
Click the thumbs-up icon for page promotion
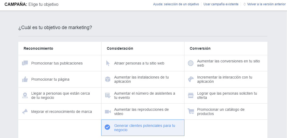tap(25, 79)
